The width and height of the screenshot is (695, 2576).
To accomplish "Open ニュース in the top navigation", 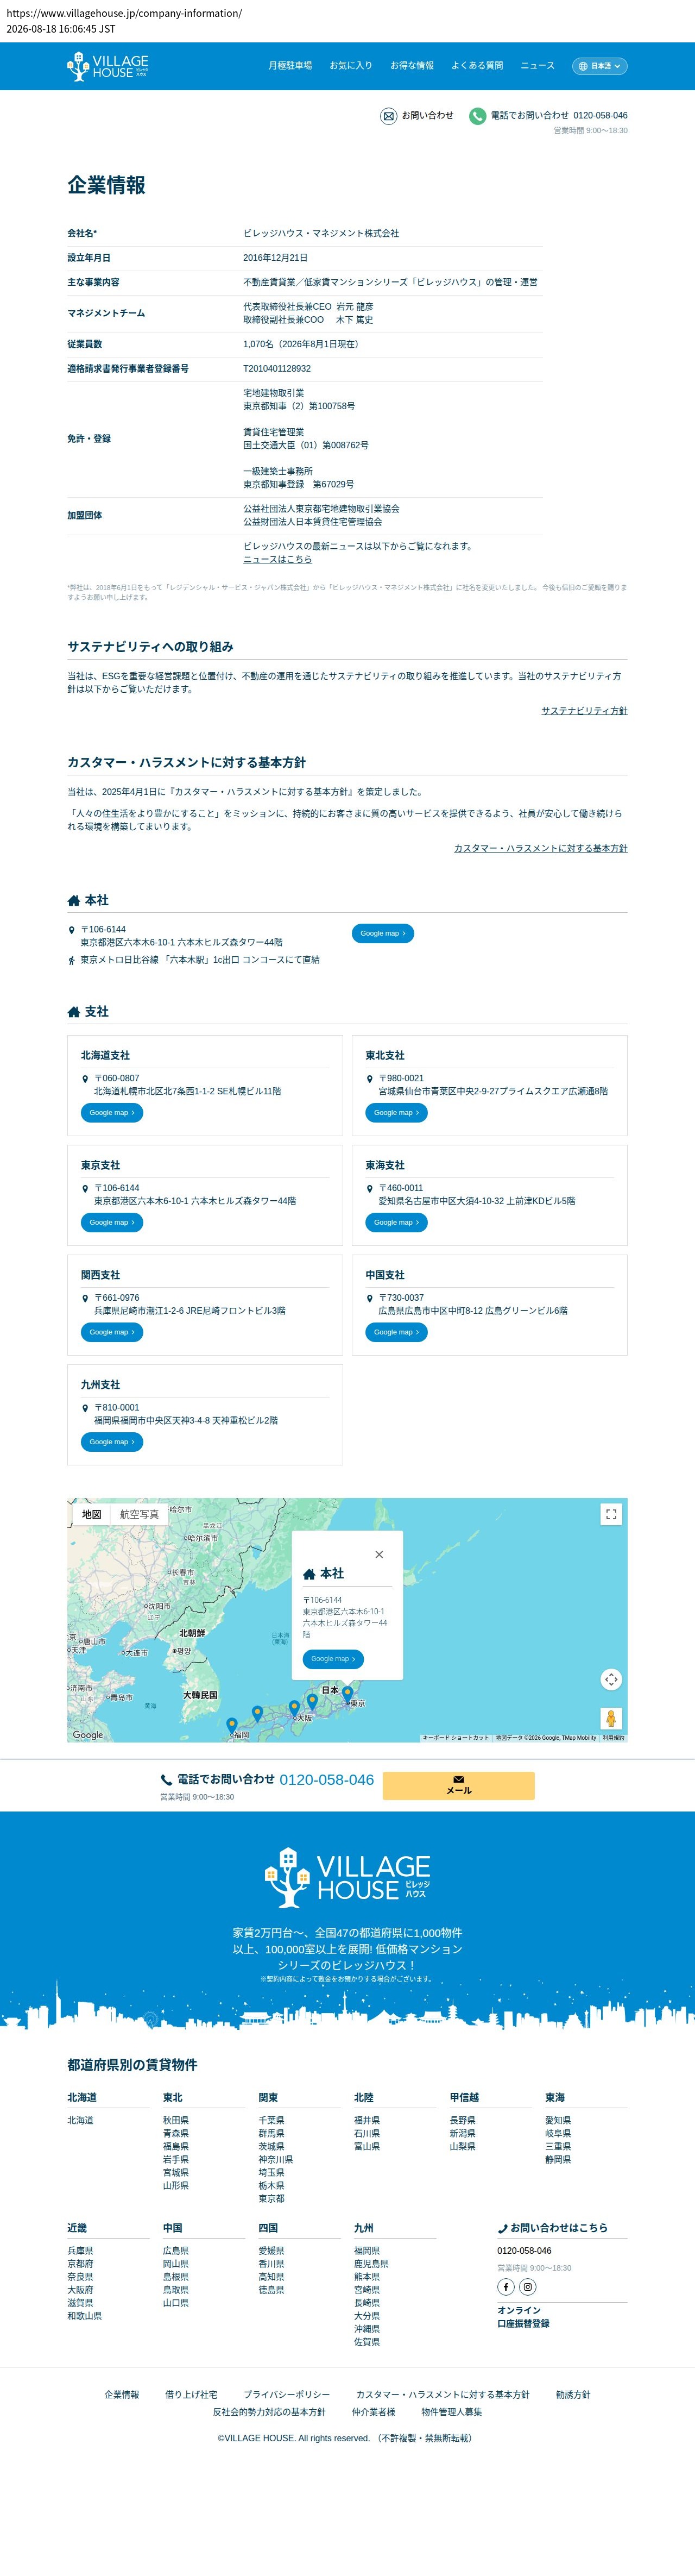I will coord(537,66).
